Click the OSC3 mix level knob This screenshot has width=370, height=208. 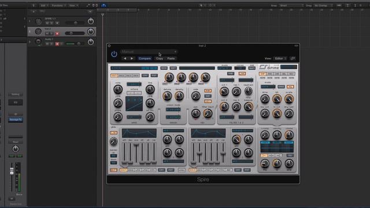pos(193,77)
